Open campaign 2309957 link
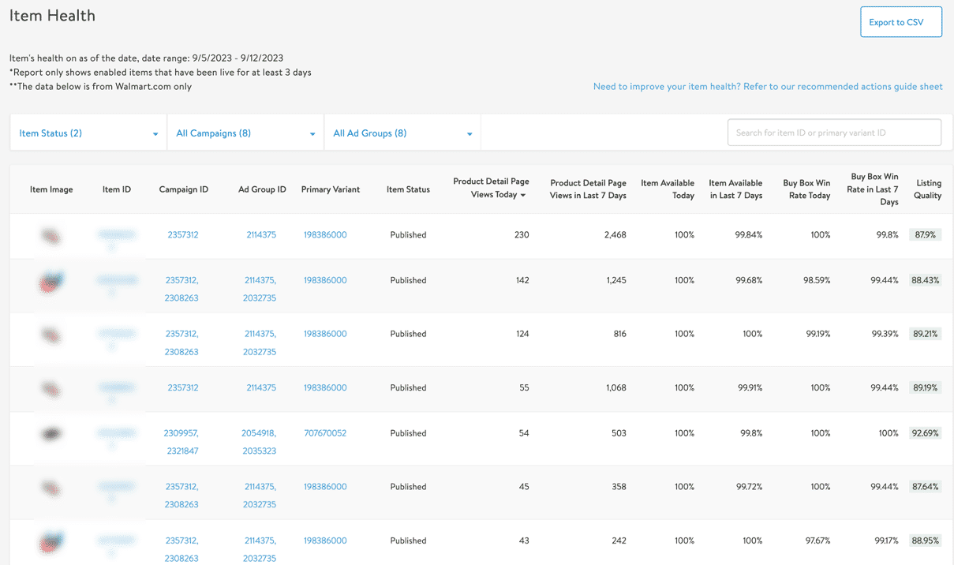Viewport: 954px width, 565px height. (181, 433)
